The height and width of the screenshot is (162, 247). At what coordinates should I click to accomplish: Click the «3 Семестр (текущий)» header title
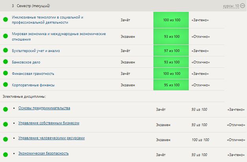(31, 6)
